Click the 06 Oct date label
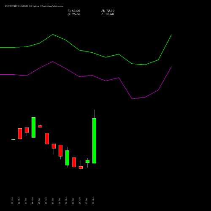The width and height of the screenshot is (211, 211). tap(12, 201)
